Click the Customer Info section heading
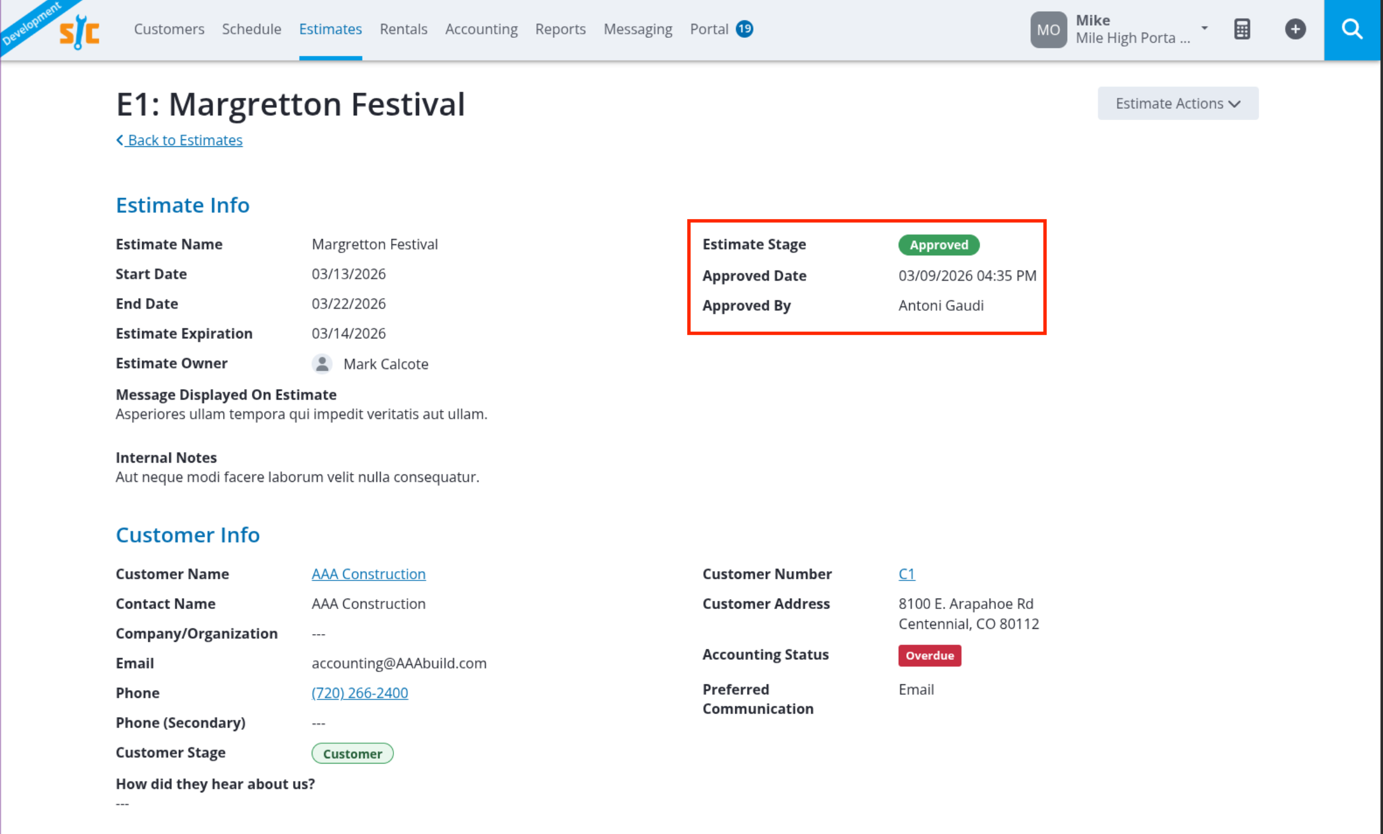The height and width of the screenshot is (834, 1383). [188, 534]
